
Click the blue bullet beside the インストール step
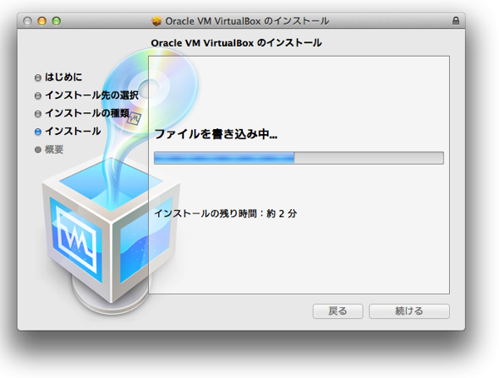(x=38, y=132)
